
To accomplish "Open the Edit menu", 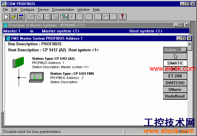I will pos(14,10).
